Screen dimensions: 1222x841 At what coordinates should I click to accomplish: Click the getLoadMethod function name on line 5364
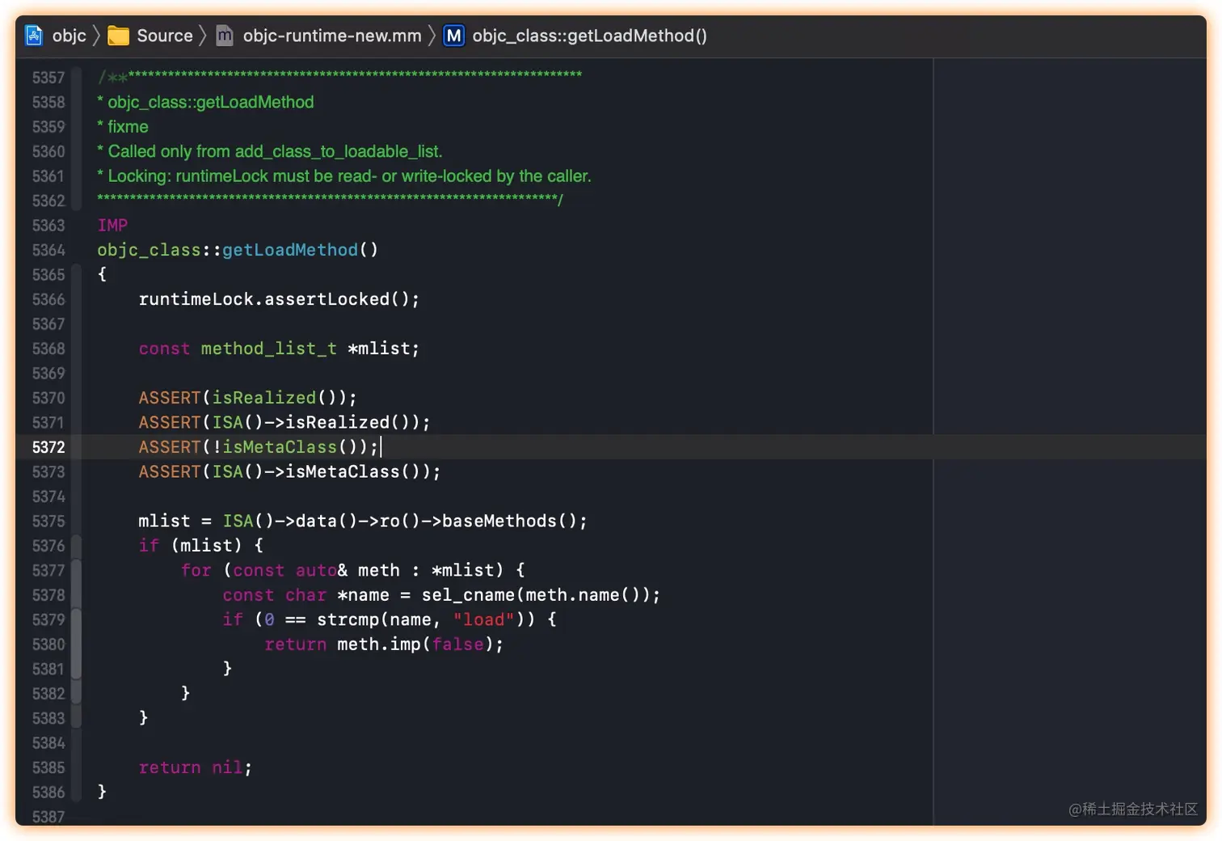tap(290, 250)
